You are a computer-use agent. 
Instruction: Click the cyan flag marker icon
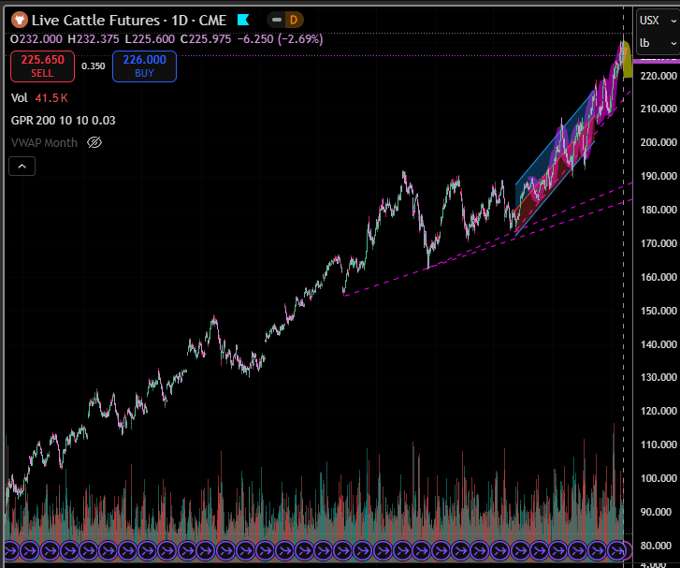pos(243,20)
